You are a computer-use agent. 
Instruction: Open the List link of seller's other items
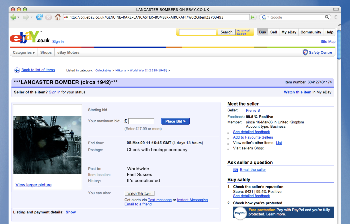click(x=279, y=143)
